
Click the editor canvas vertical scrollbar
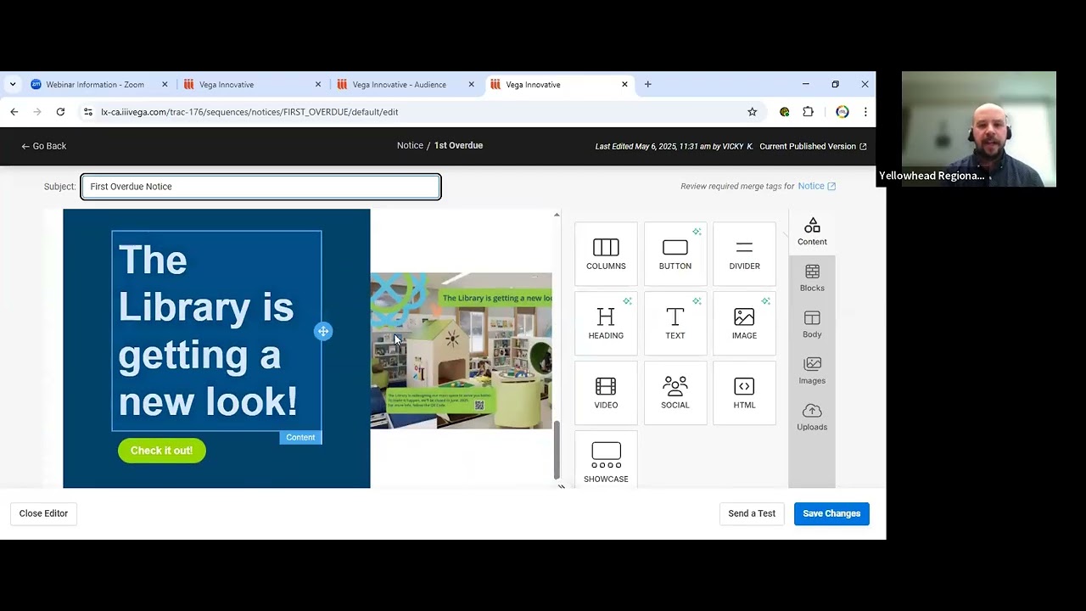(x=557, y=450)
